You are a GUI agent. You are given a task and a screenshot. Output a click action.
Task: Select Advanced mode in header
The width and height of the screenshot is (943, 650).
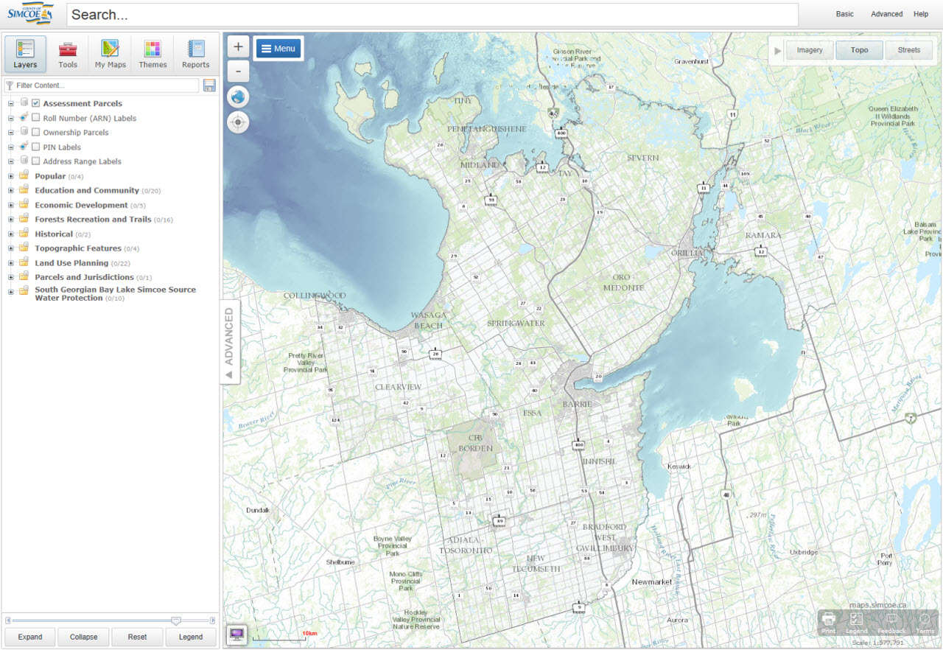(886, 14)
